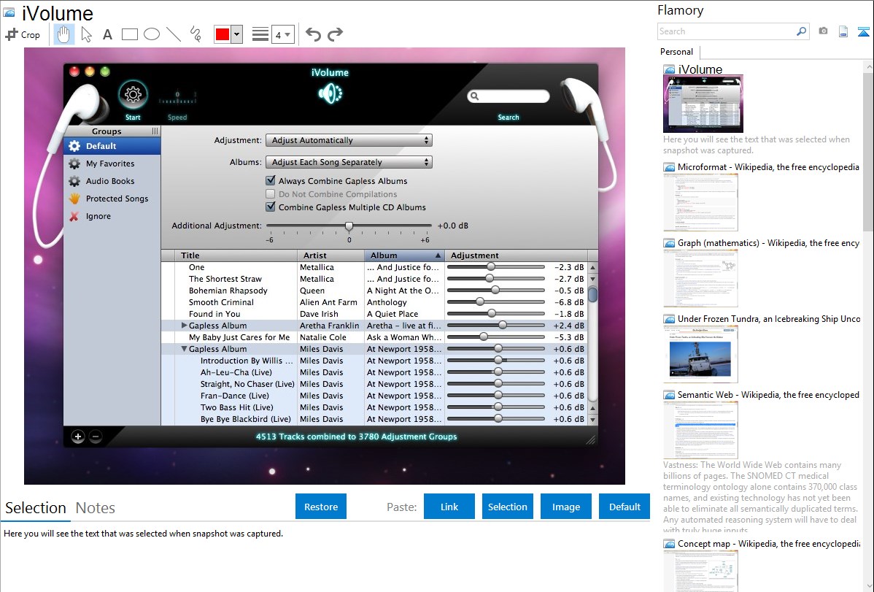Image resolution: width=874 pixels, height=592 pixels.
Task: Open the line width dropdown showing 4
Action: [282, 34]
